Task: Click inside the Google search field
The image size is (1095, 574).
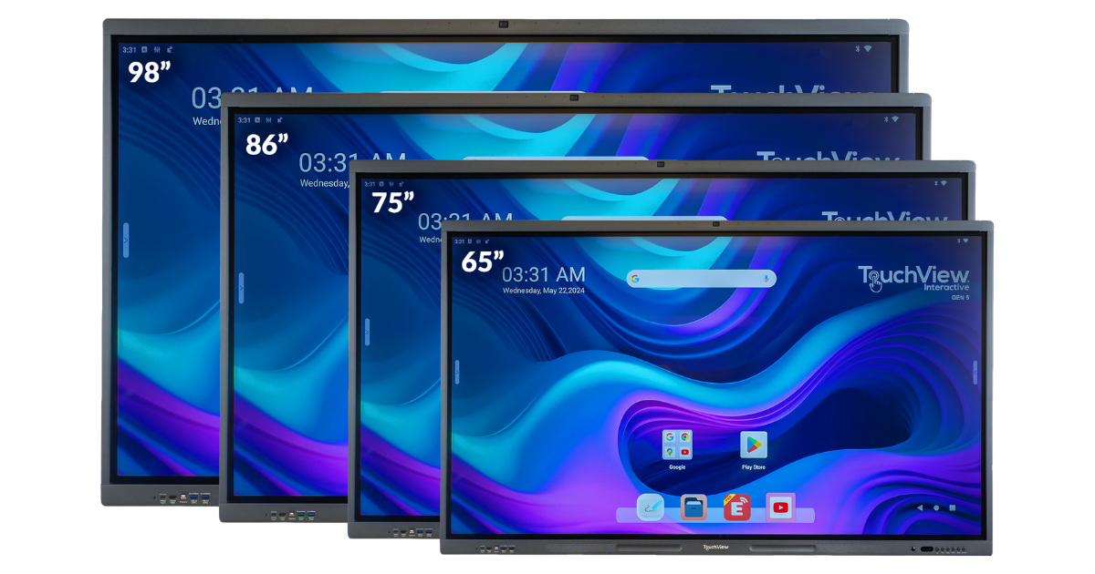Action: (701, 278)
